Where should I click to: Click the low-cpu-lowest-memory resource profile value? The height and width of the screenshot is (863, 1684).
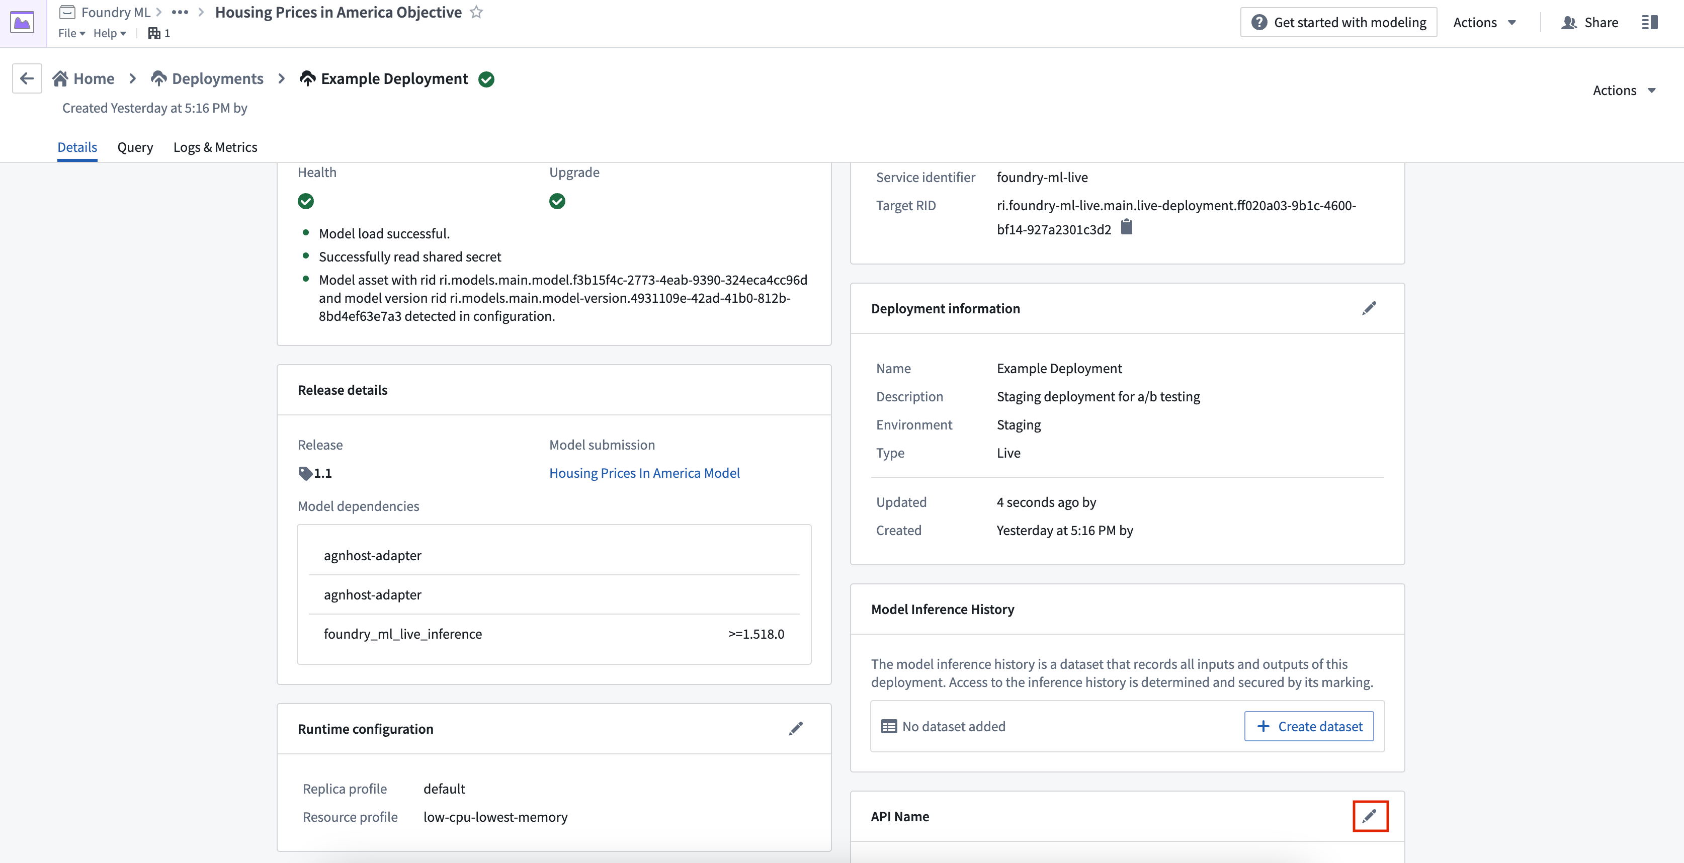pos(495,817)
